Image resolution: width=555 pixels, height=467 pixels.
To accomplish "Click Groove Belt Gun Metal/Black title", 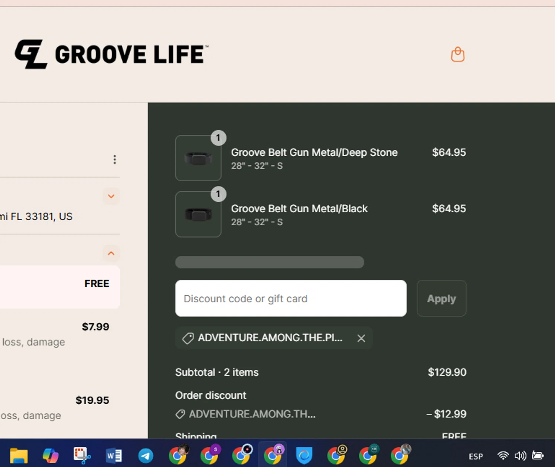I will coord(299,209).
